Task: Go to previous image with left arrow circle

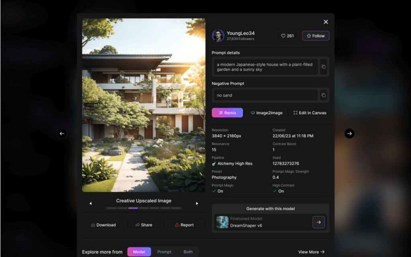Action: pyautogui.click(x=62, y=134)
